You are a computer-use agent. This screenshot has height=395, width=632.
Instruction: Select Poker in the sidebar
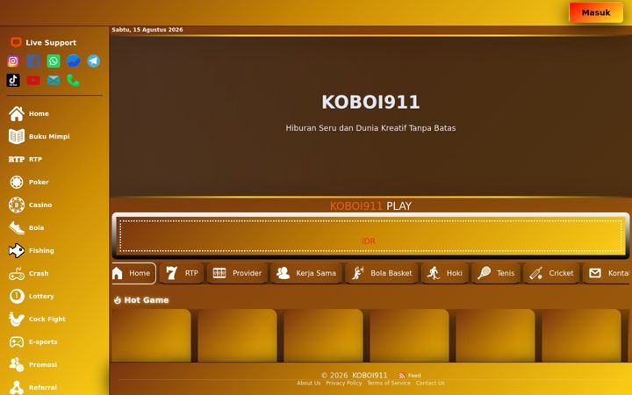coord(29,183)
